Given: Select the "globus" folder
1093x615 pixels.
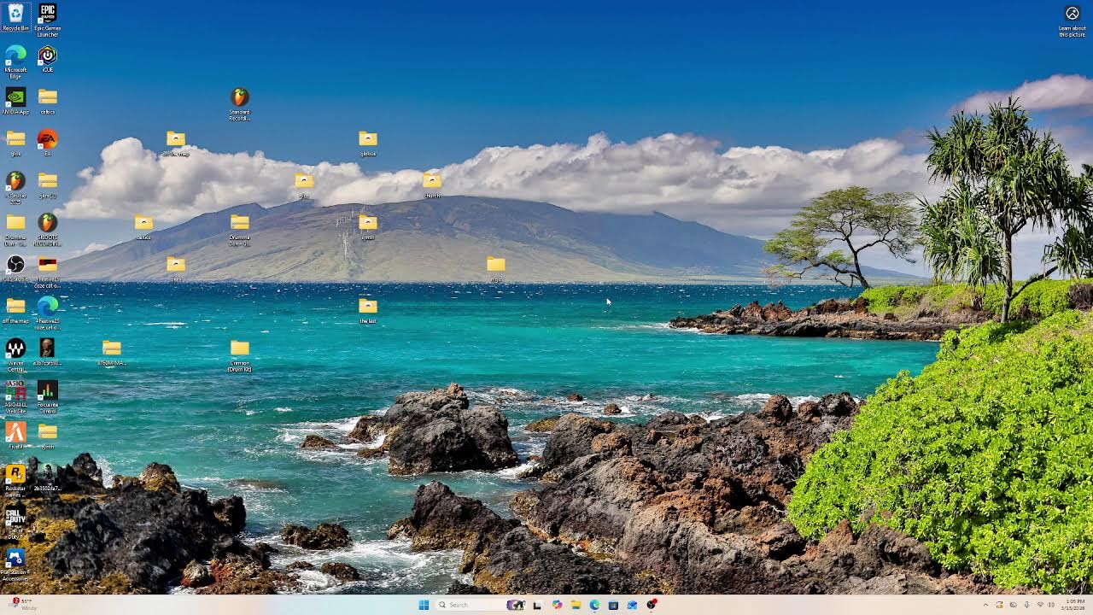Looking at the screenshot, I should (x=368, y=143).
